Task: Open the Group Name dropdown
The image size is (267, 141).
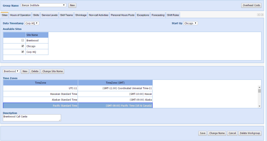Action: [x=44, y=5]
